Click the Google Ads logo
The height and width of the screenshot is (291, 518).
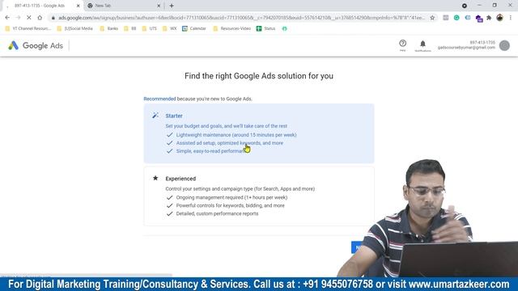[x=36, y=45]
